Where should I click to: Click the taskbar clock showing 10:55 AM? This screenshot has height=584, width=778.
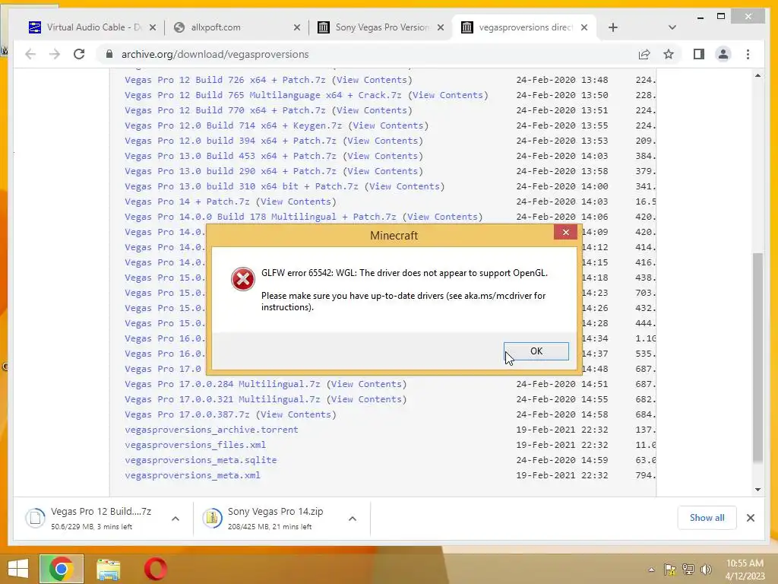tap(745, 570)
